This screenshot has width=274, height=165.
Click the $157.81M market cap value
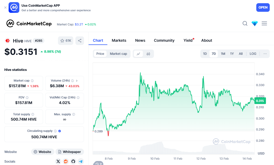pos(17,86)
